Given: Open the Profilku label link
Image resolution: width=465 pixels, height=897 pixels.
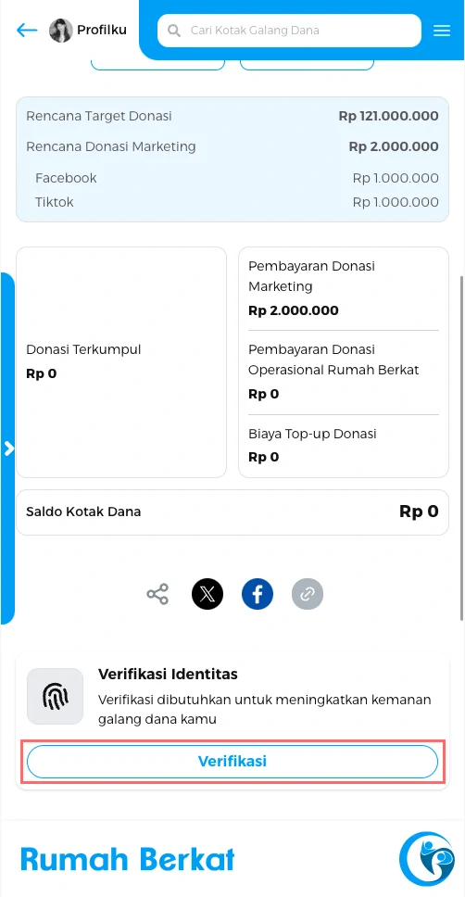Looking at the screenshot, I should pos(102,30).
